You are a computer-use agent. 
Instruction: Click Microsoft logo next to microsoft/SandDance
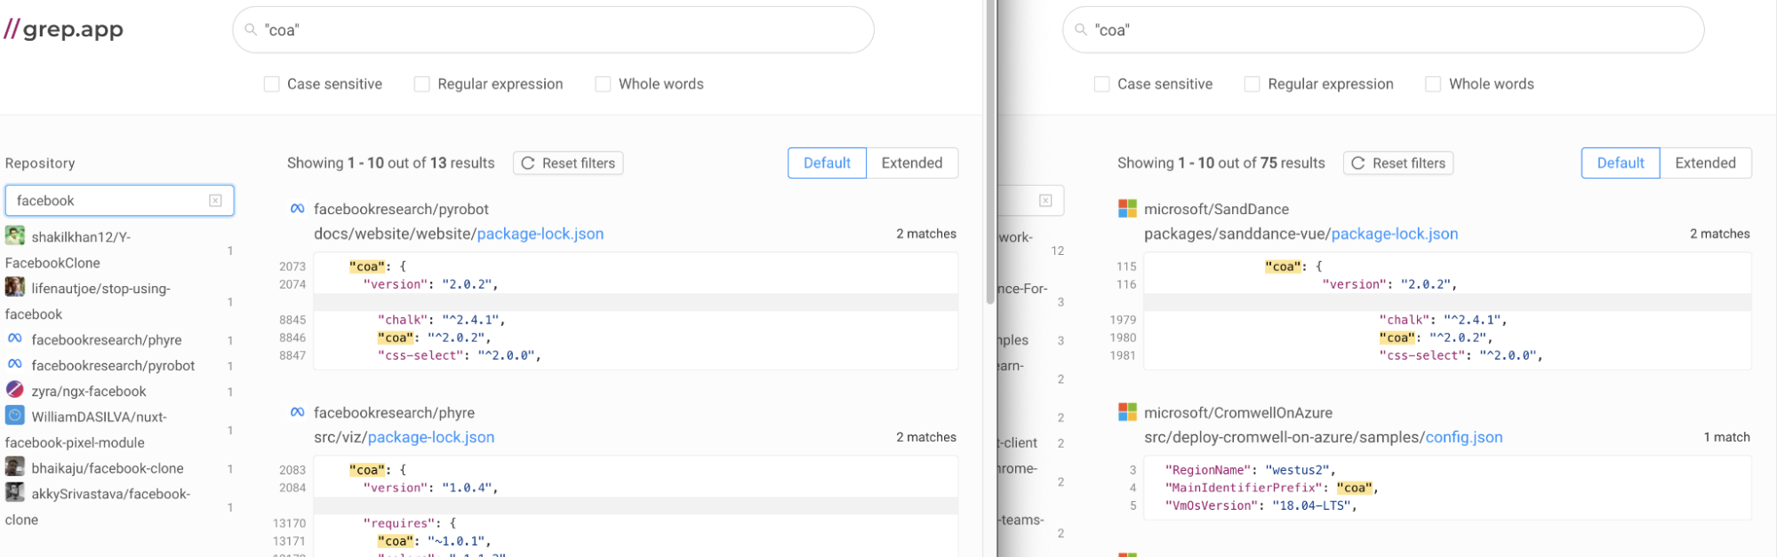coord(1127,209)
